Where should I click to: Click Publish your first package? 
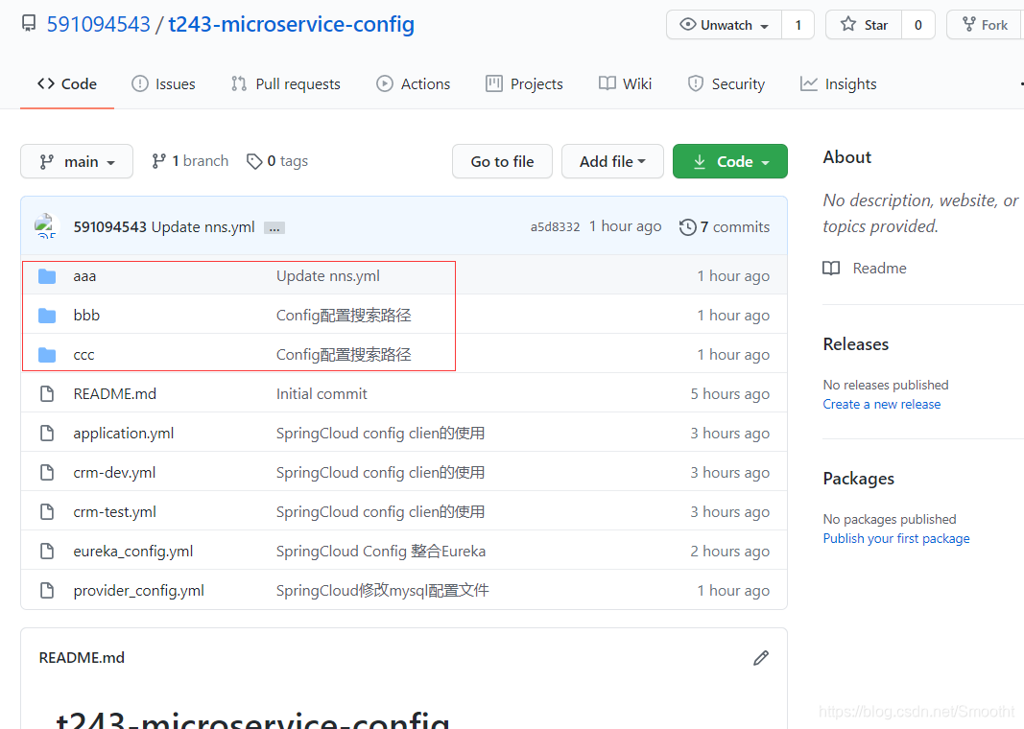pyautogui.click(x=896, y=538)
